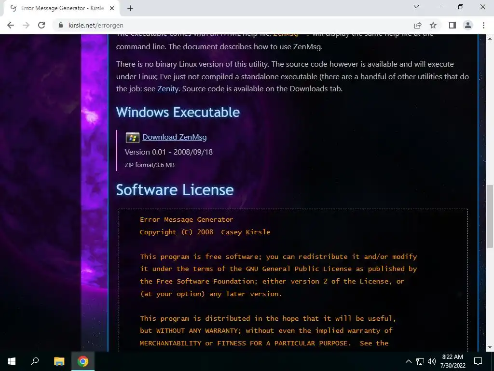
Task: Click the volume speaker tray icon
Action: pos(432,361)
